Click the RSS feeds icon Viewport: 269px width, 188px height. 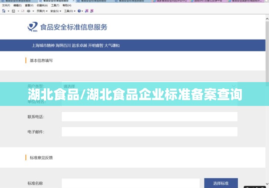[13, 11]
